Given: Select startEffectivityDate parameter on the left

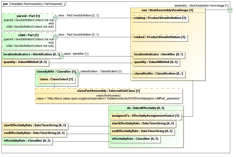Looking at the screenshot, I should tap(35, 126).
